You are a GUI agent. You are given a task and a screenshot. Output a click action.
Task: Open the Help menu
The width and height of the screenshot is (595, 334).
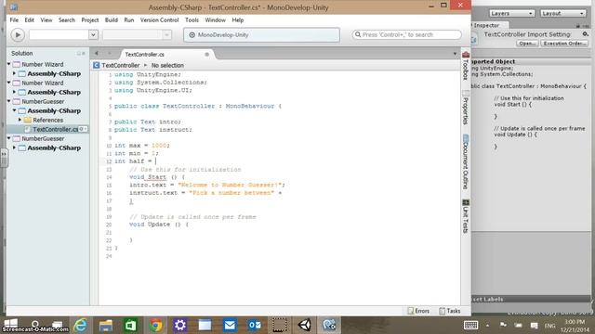[238, 20]
